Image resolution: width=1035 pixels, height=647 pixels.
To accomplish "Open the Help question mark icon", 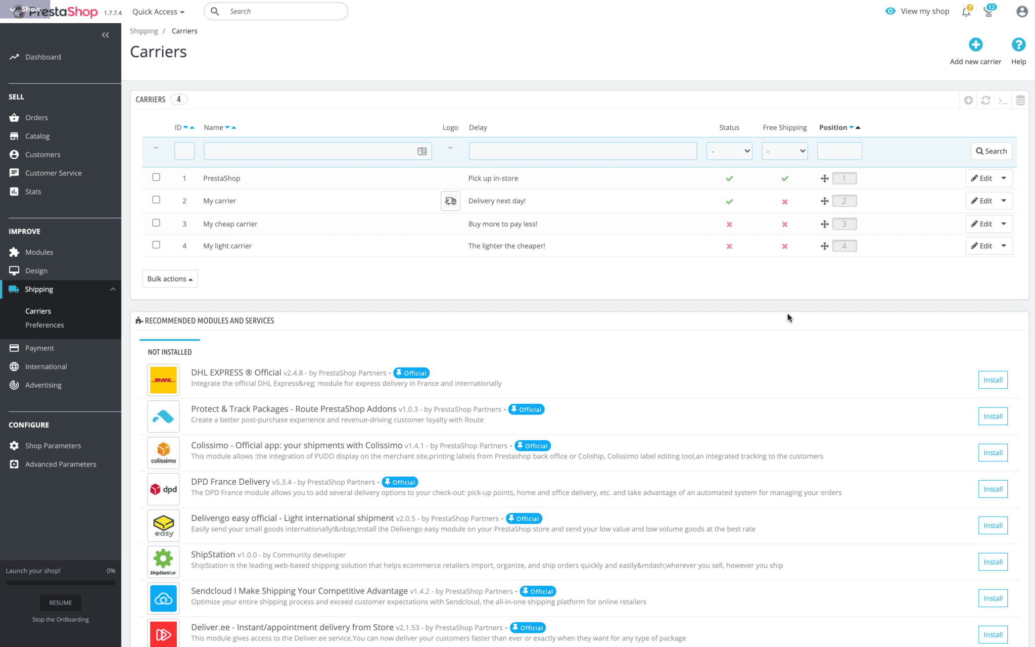I will [x=1018, y=44].
